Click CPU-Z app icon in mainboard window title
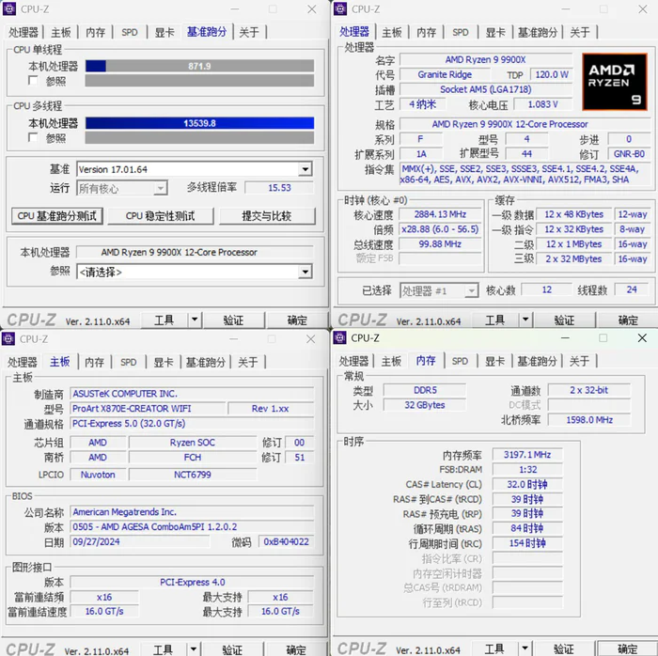658x656 pixels. pyautogui.click(x=8, y=338)
